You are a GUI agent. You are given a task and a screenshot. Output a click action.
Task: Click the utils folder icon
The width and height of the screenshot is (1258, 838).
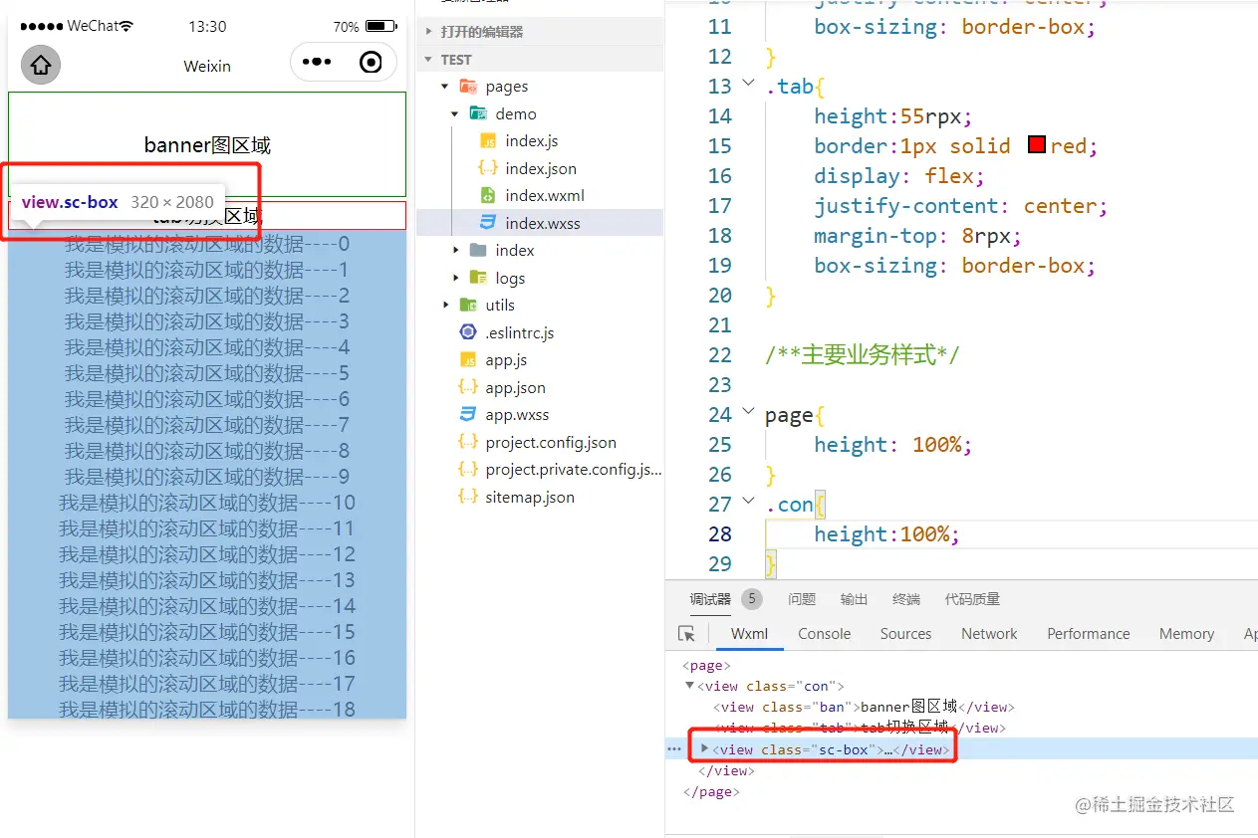468,305
